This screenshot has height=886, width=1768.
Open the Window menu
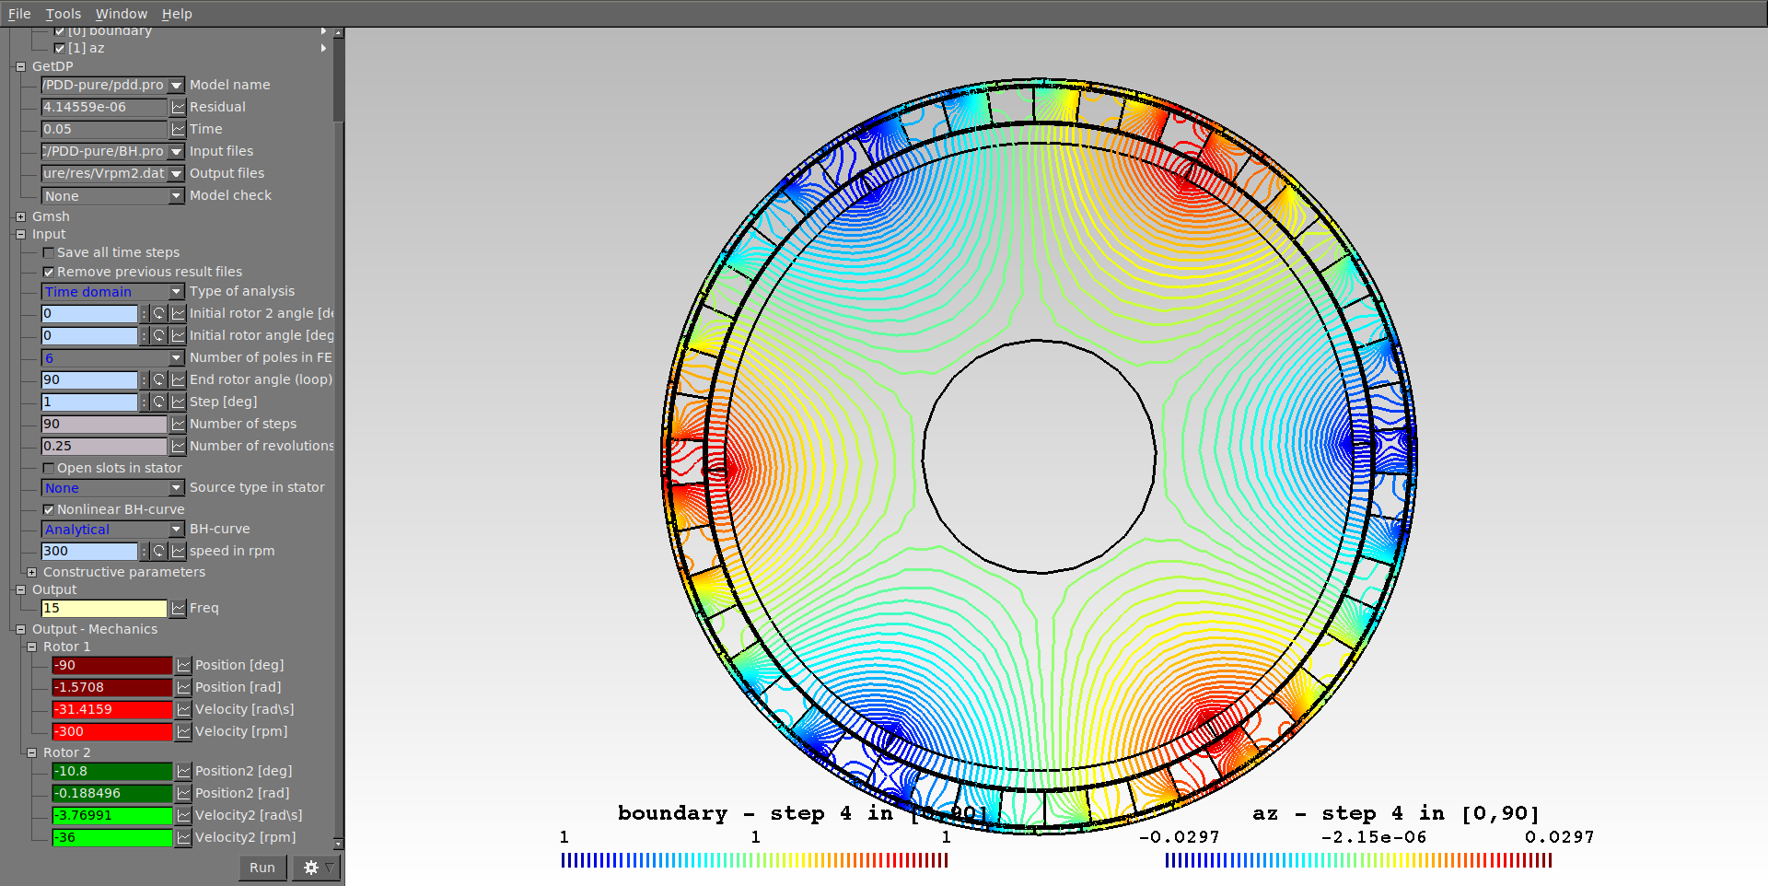(121, 13)
